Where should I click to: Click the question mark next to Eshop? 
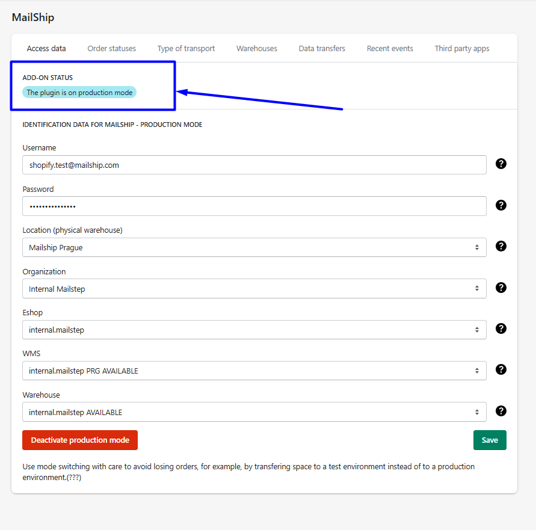click(501, 328)
